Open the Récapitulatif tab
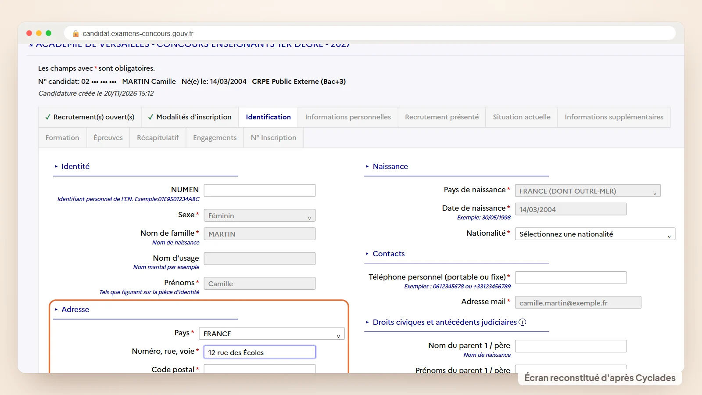 pyautogui.click(x=158, y=138)
